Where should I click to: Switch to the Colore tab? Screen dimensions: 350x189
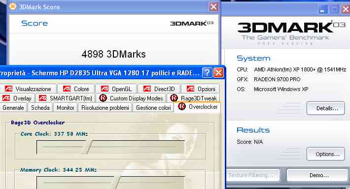(x=76, y=89)
